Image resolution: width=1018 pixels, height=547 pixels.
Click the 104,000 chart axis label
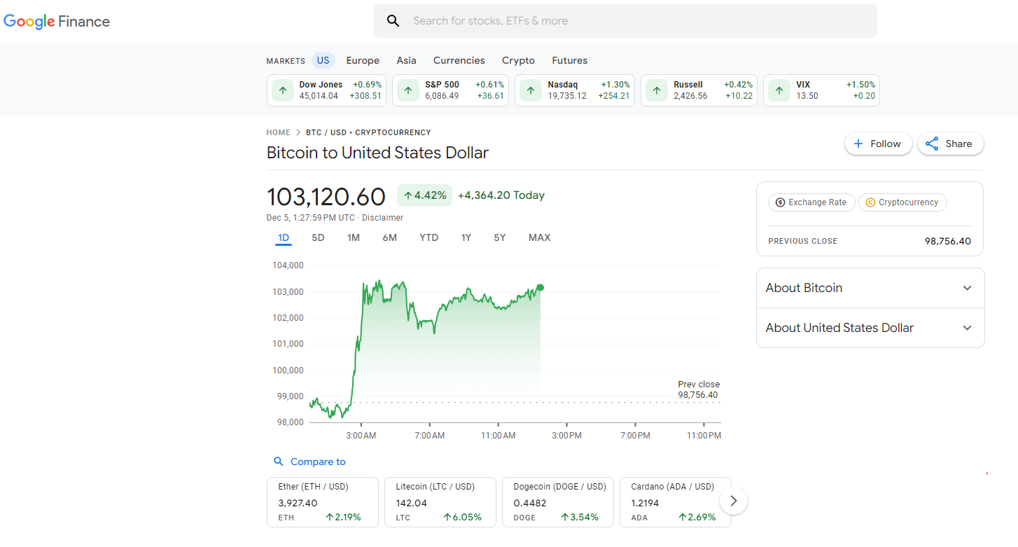288,265
